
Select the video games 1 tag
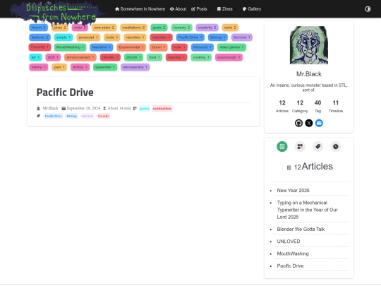pyautogui.click(x=231, y=47)
